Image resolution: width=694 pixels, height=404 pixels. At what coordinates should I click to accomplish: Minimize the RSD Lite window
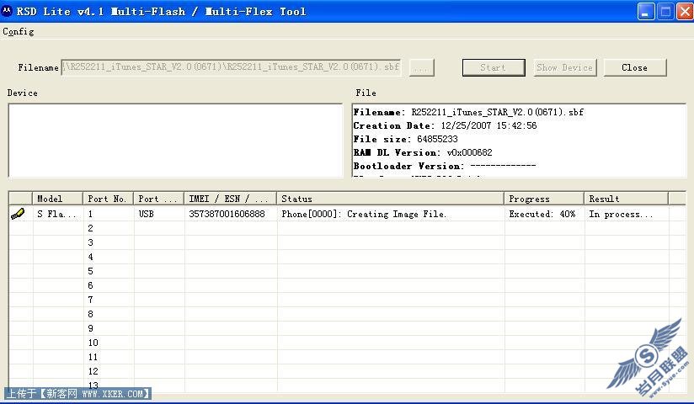point(646,12)
